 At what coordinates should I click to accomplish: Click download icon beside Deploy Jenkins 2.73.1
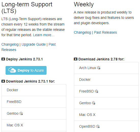tap(3, 59)
